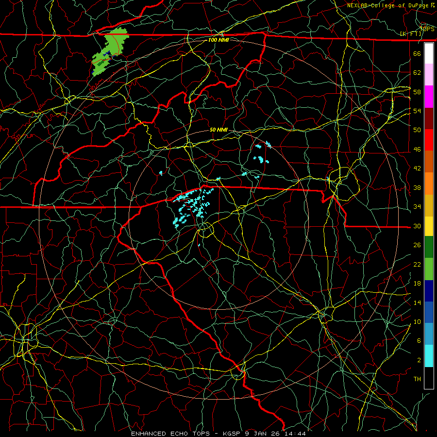437x437 pixels.
Task: Click the medium blue 14 kft legend swatch
Action: pos(429,312)
